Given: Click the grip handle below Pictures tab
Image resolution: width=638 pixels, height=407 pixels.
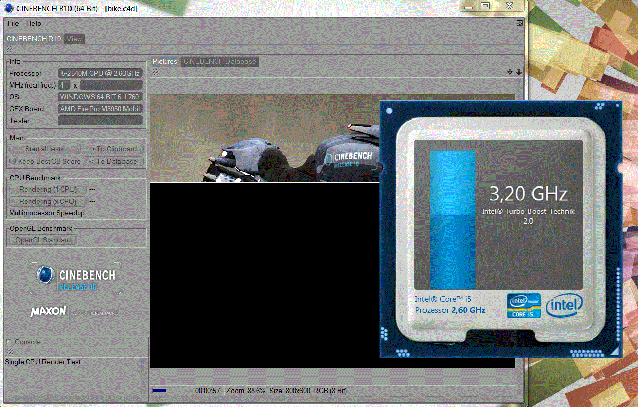Looking at the screenshot, I should pyautogui.click(x=156, y=72).
